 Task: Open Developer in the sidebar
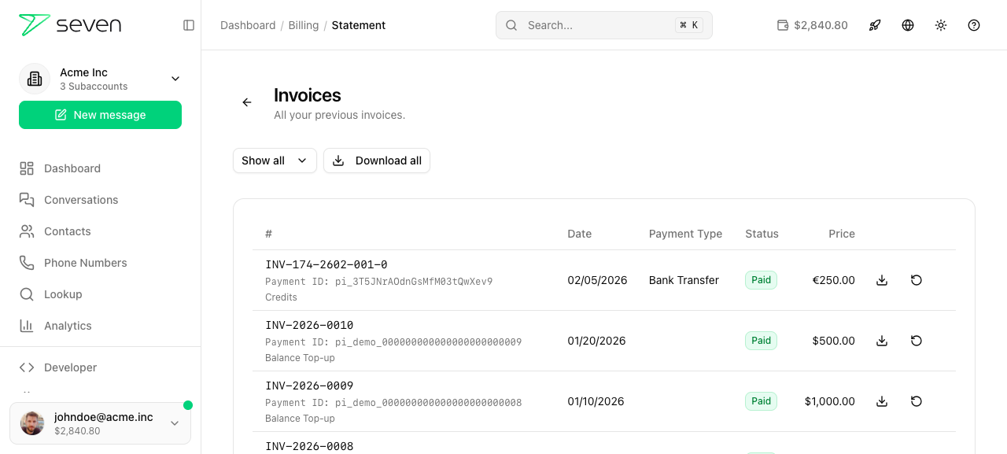[x=71, y=367]
